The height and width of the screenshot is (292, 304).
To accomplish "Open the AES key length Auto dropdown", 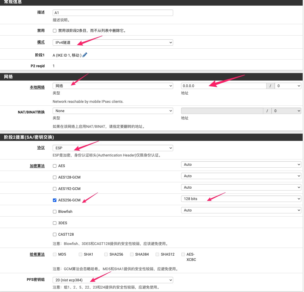I will point(241,164).
